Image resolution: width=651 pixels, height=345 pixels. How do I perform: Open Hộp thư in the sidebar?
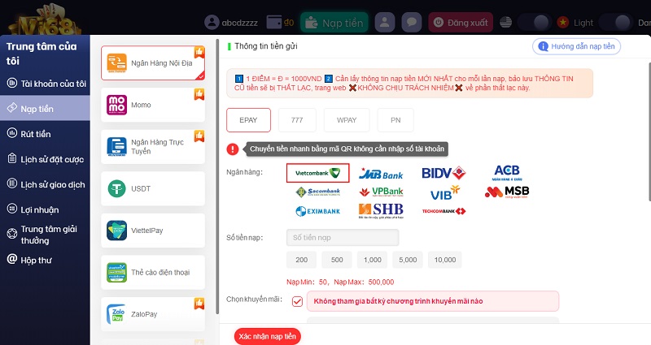[x=45, y=260]
